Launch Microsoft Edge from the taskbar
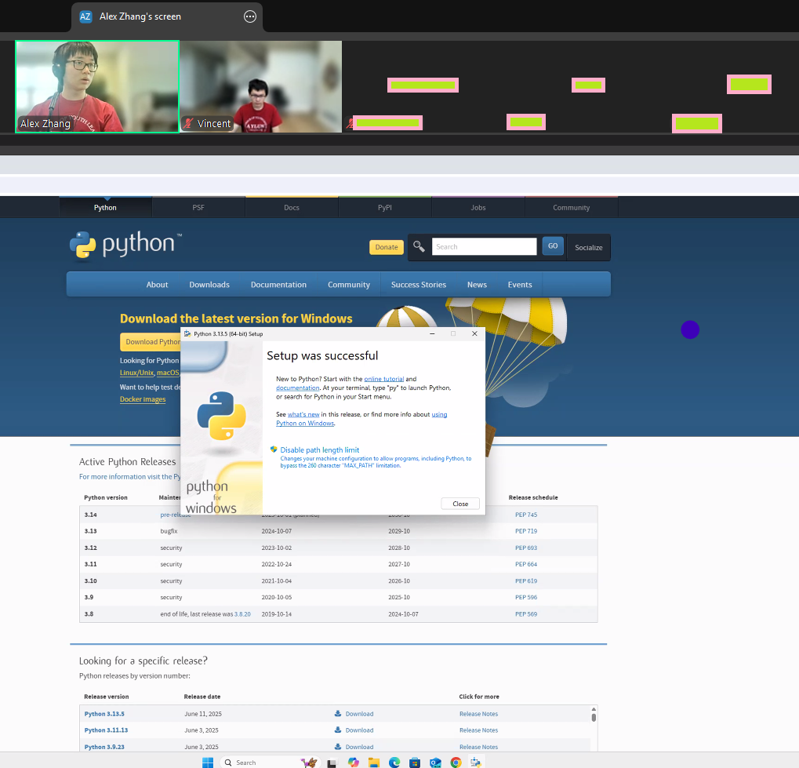The height and width of the screenshot is (768, 799). coord(394,763)
